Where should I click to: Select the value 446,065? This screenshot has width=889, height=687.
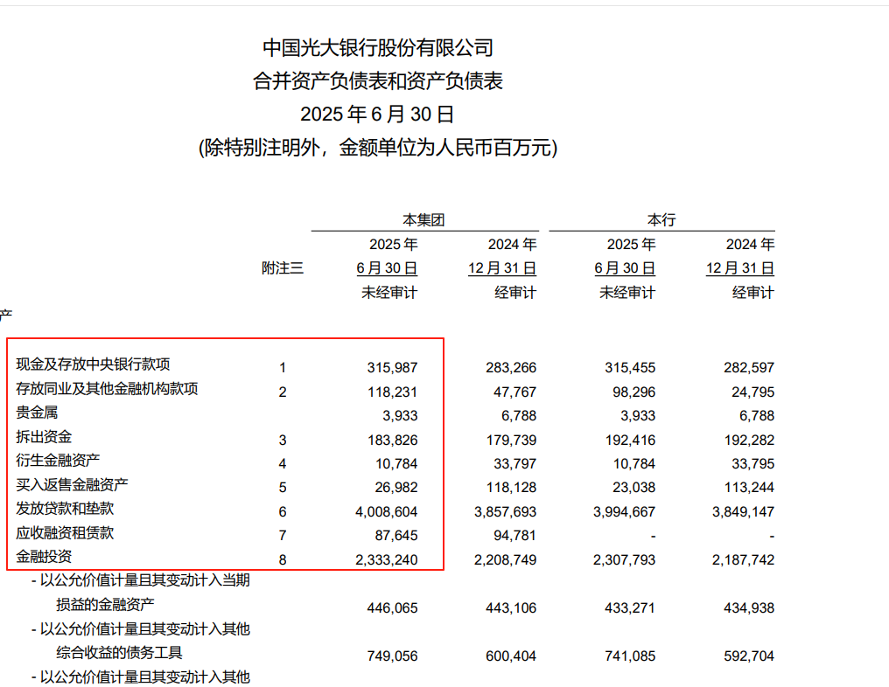coord(392,608)
